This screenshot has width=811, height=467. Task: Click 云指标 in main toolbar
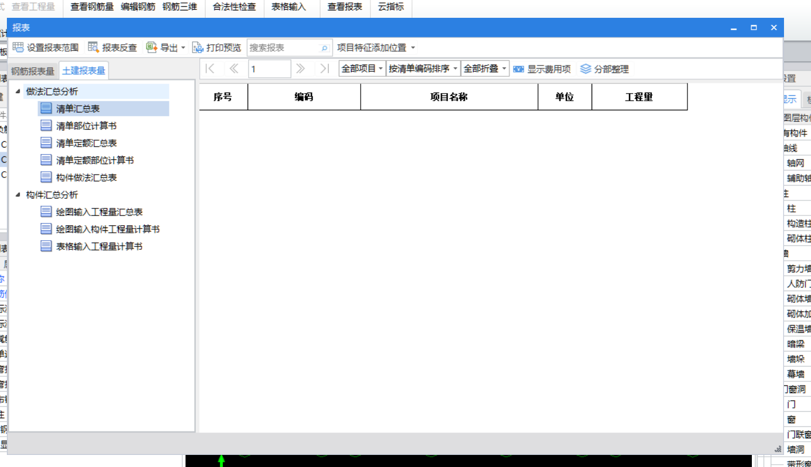tap(391, 7)
